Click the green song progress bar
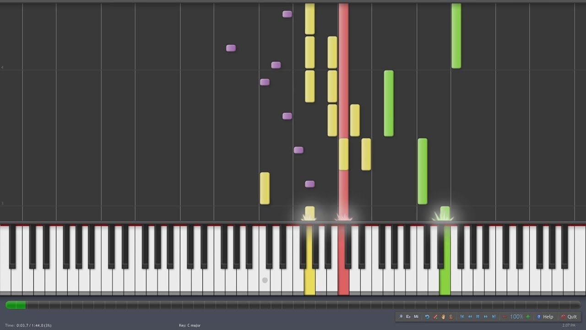This screenshot has width=586, height=330. pyautogui.click(x=16, y=305)
